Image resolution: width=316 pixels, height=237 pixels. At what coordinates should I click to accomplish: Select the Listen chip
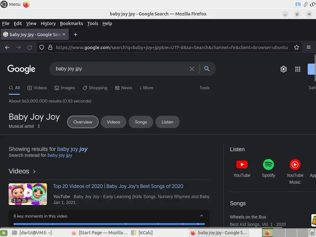click(168, 122)
